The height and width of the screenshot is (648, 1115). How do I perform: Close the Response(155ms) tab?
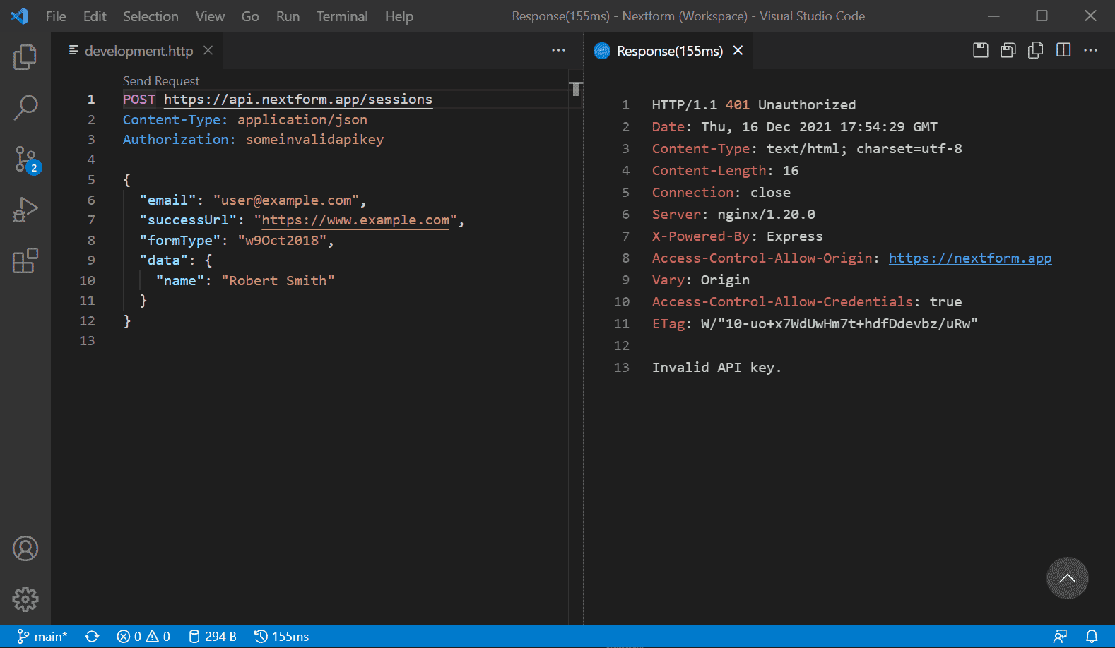pyautogui.click(x=738, y=51)
